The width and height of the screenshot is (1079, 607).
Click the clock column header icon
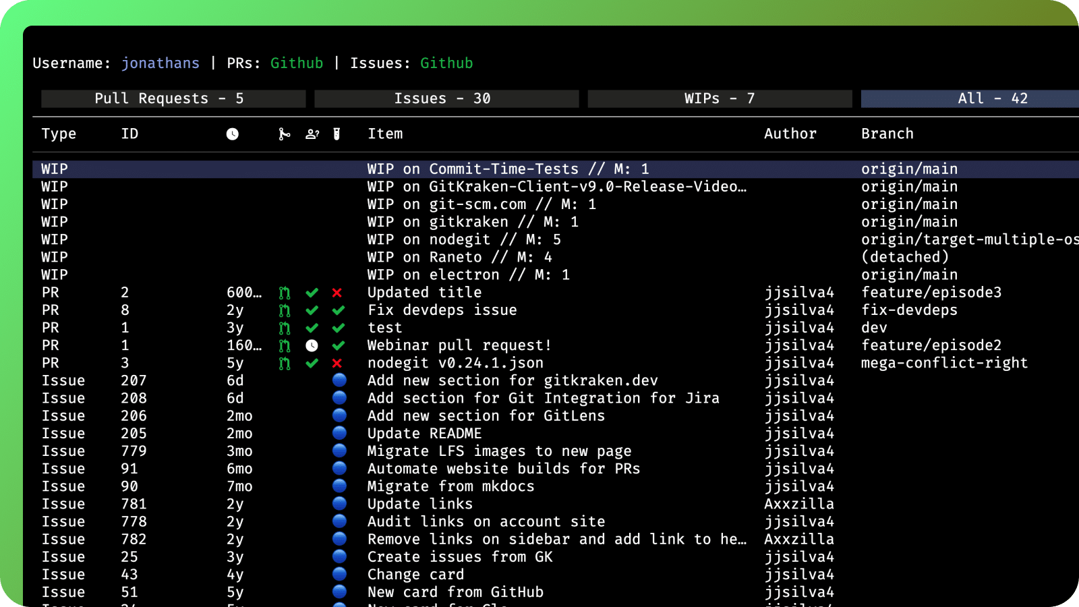pyautogui.click(x=231, y=134)
